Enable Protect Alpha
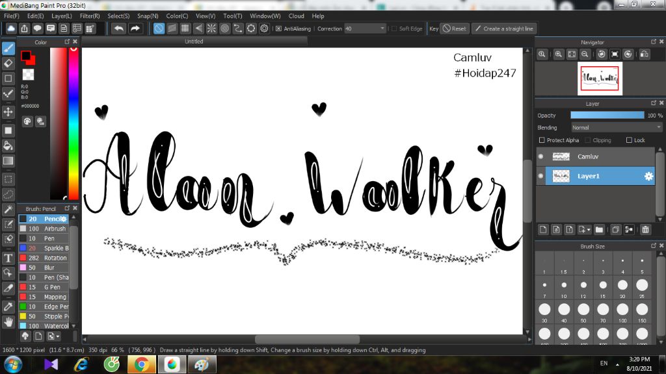This screenshot has width=666, height=374. click(542, 140)
